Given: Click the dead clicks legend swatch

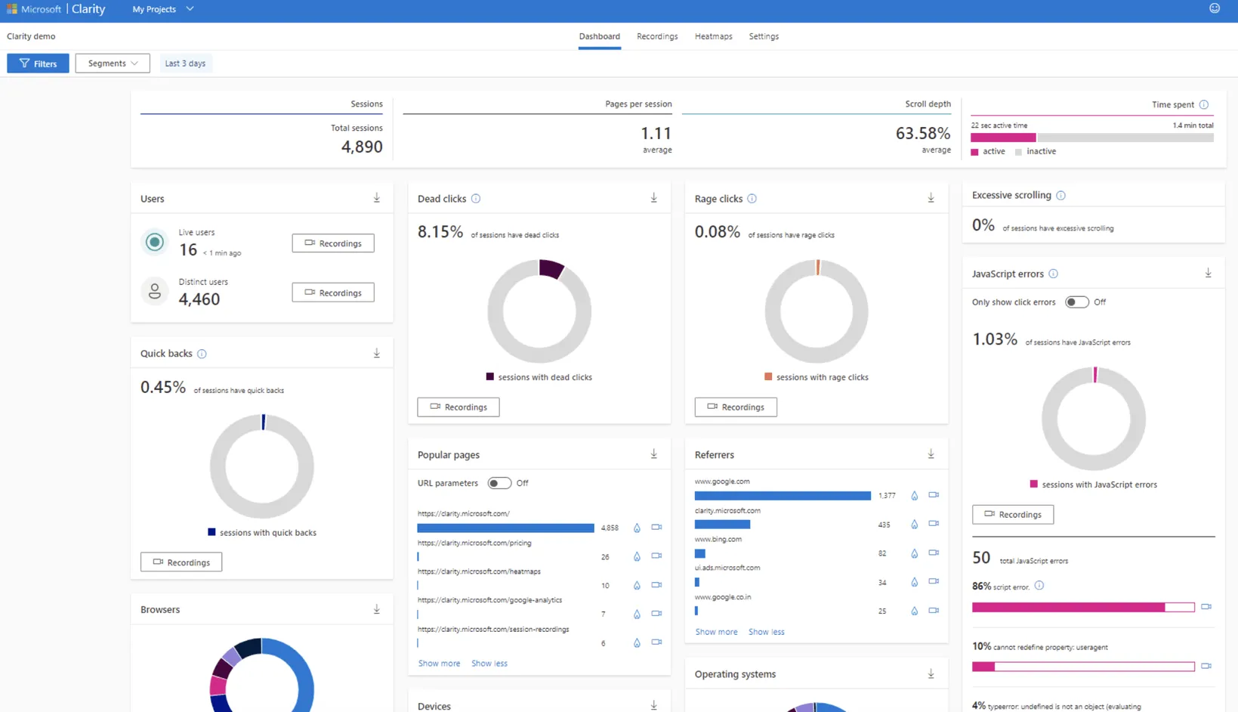Looking at the screenshot, I should pyautogui.click(x=490, y=376).
